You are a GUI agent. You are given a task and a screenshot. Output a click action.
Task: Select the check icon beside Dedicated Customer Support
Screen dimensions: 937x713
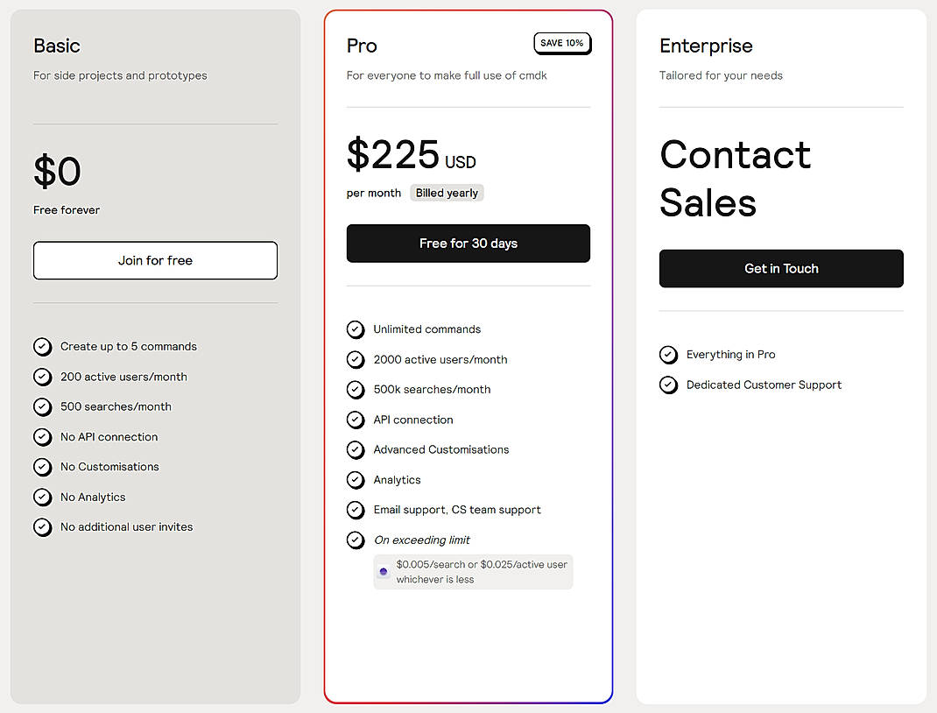click(x=668, y=385)
